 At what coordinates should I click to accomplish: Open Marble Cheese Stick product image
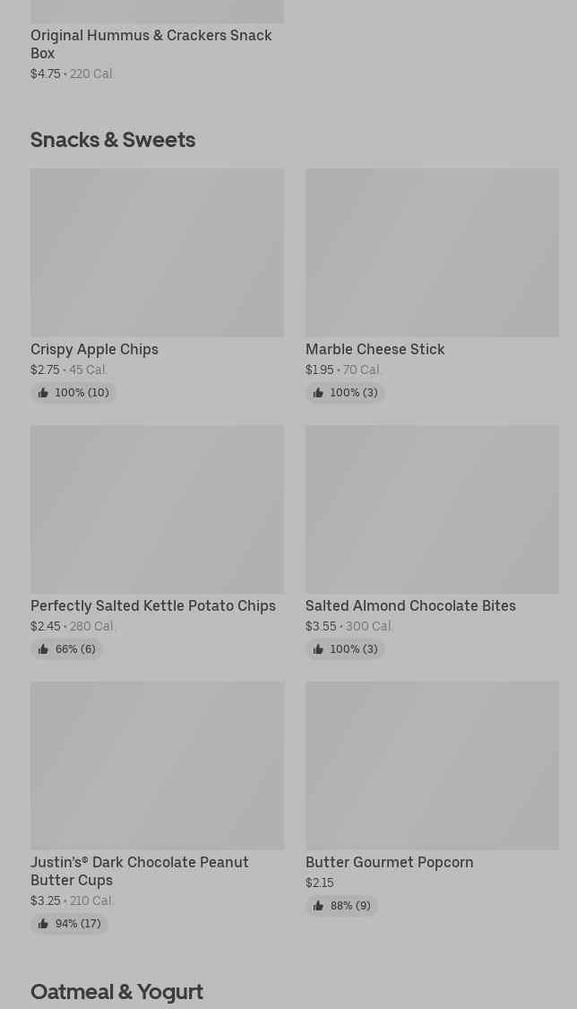coord(432,252)
